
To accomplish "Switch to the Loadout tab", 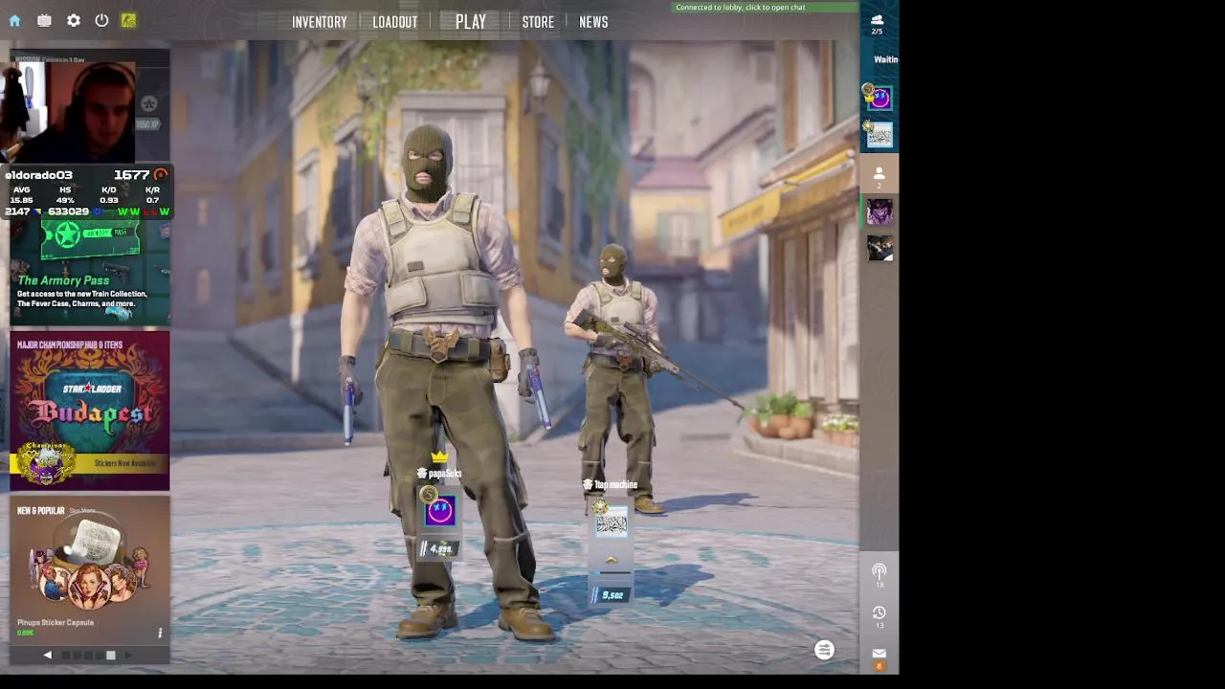I will click(x=395, y=22).
